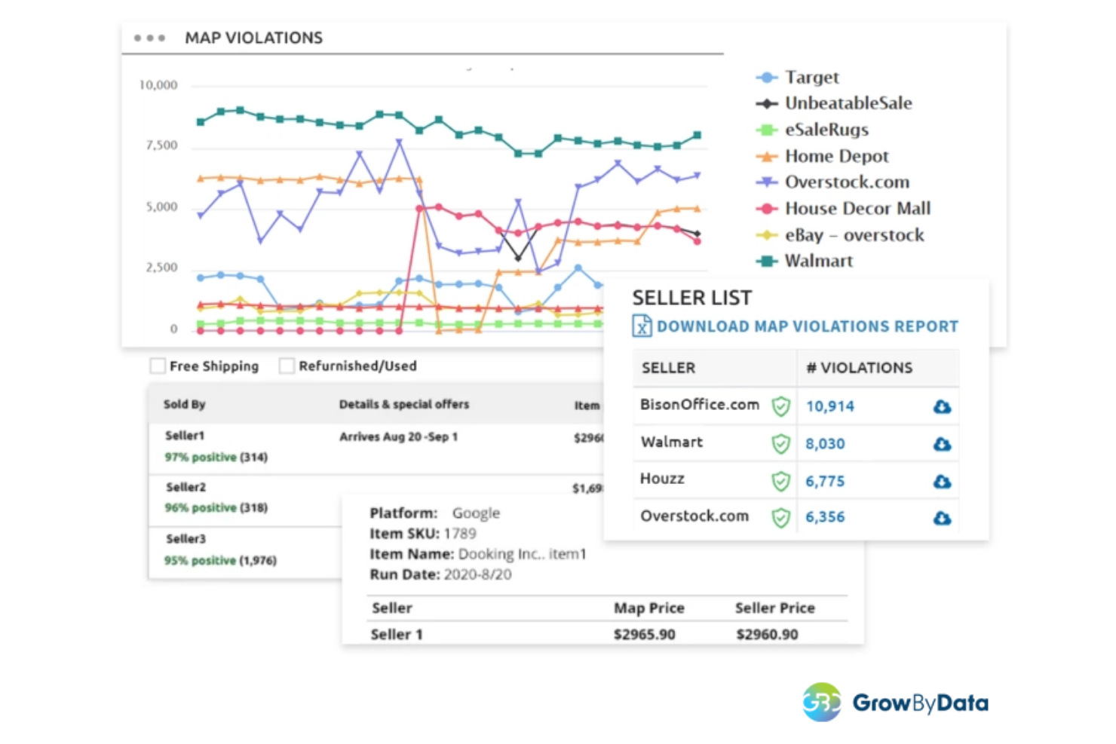Download Houzz violations via cloud icon
Image resolution: width=1116 pixels, height=744 pixels.
coord(942,481)
